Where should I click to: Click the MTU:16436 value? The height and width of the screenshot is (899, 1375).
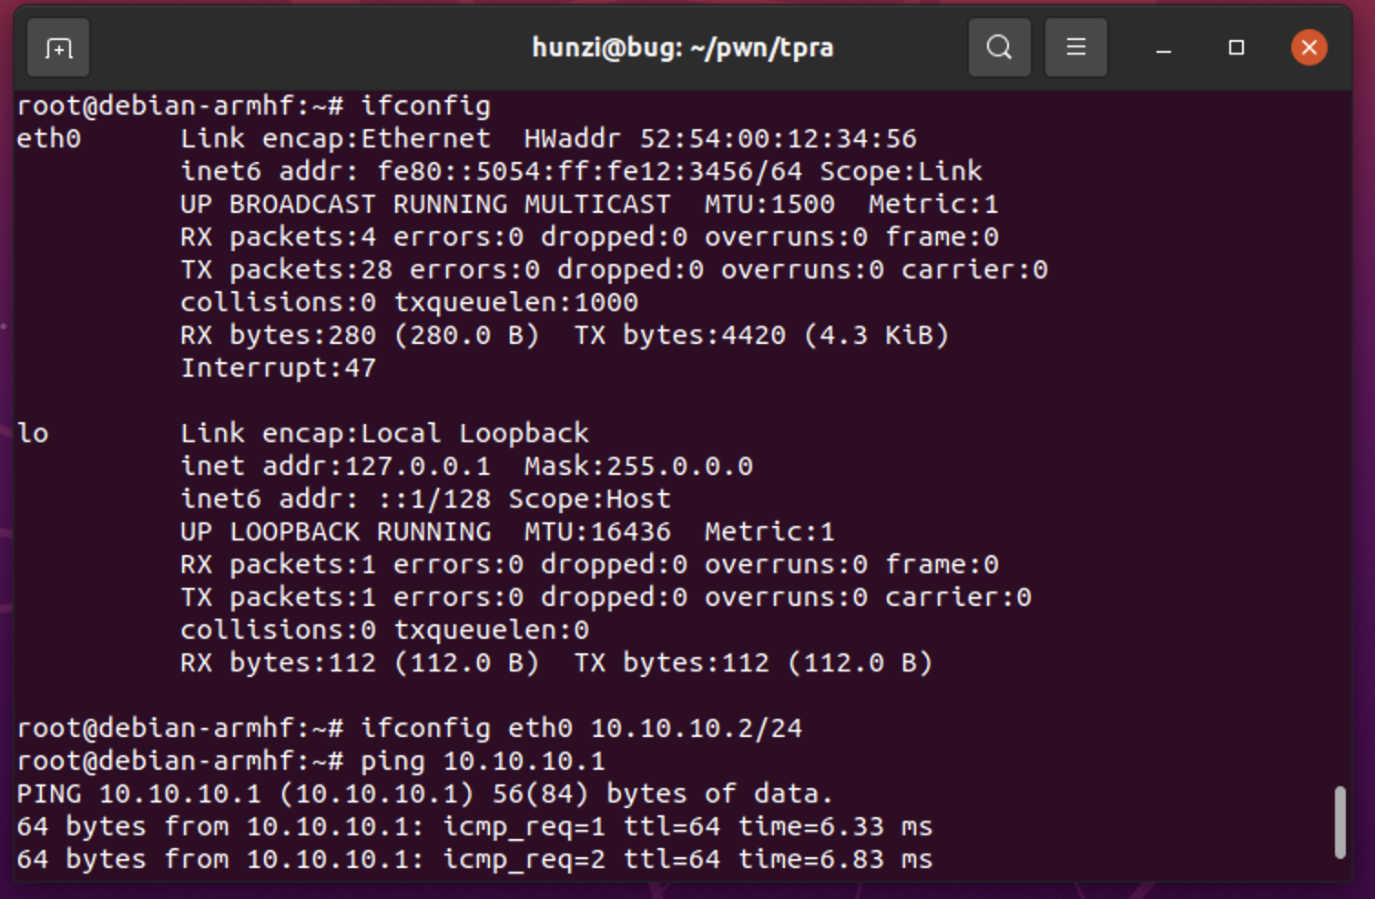coord(597,531)
